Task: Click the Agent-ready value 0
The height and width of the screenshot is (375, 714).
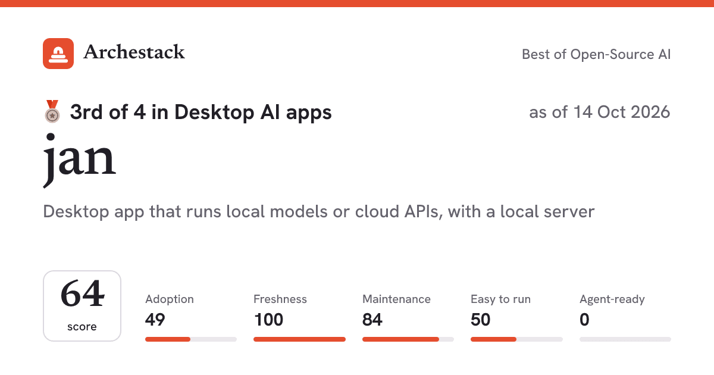Action: pos(584,320)
